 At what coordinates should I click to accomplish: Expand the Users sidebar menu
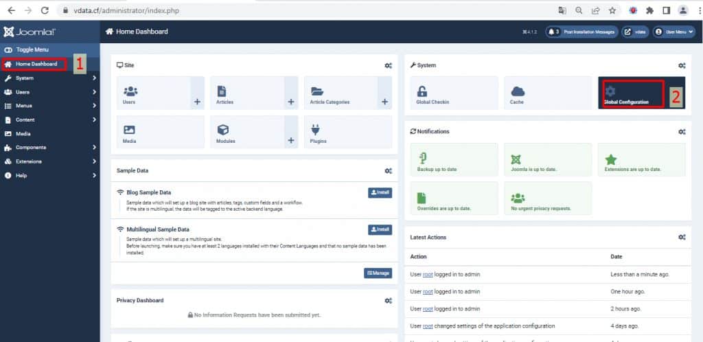pos(49,92)
